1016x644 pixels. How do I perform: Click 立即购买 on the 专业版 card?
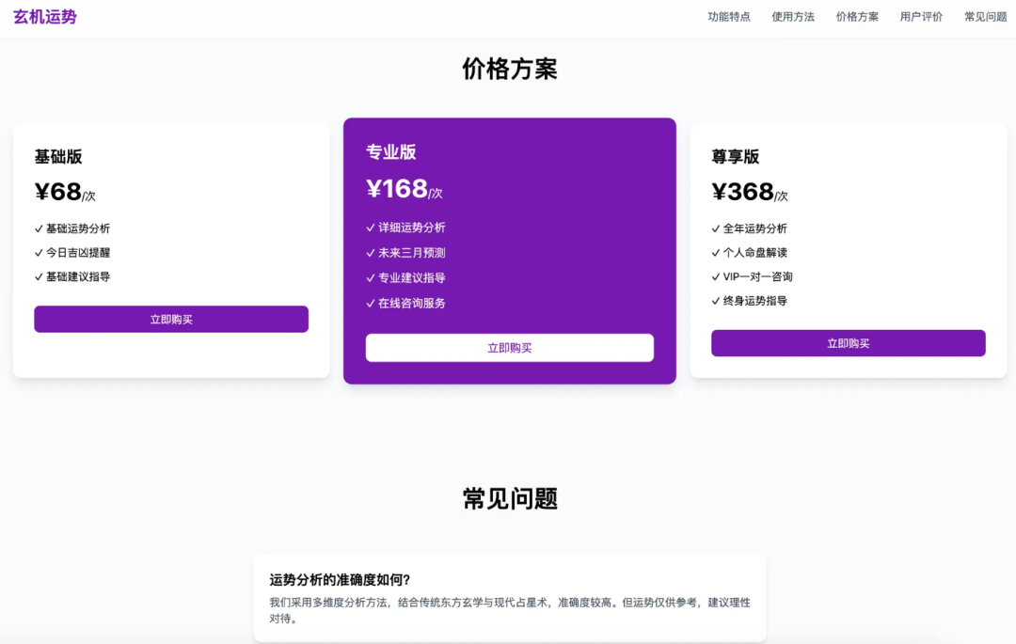click(x=509, y=348)
